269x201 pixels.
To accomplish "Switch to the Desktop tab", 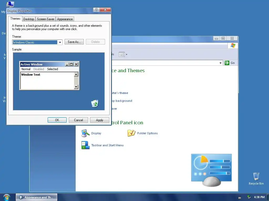I will pos(29,19).
